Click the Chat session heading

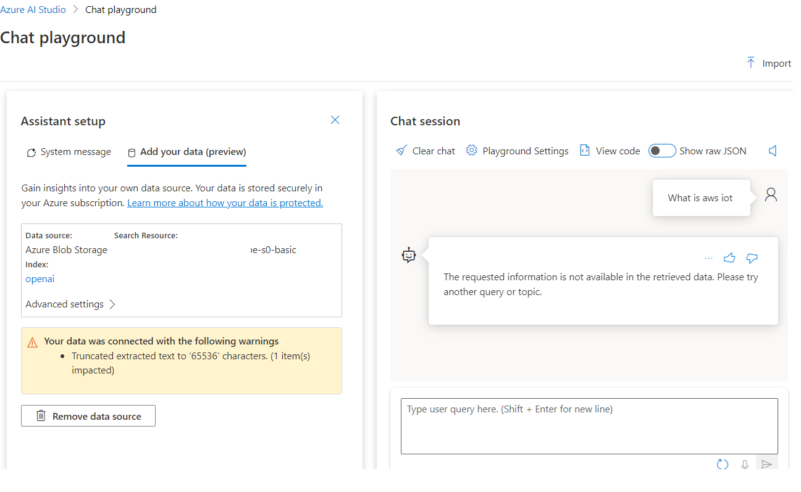[425, 121]
